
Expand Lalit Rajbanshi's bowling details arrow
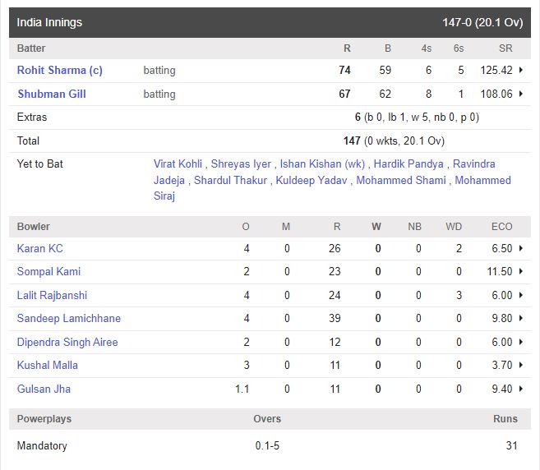(521, 296)
